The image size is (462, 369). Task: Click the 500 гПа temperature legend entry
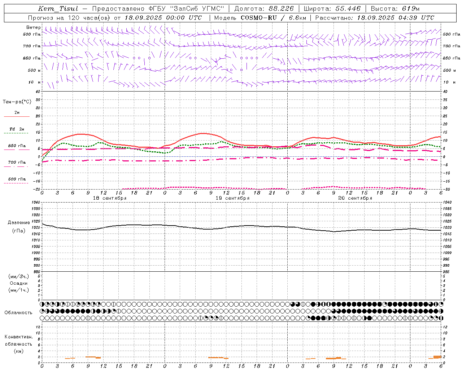click(x=17, y=179)
